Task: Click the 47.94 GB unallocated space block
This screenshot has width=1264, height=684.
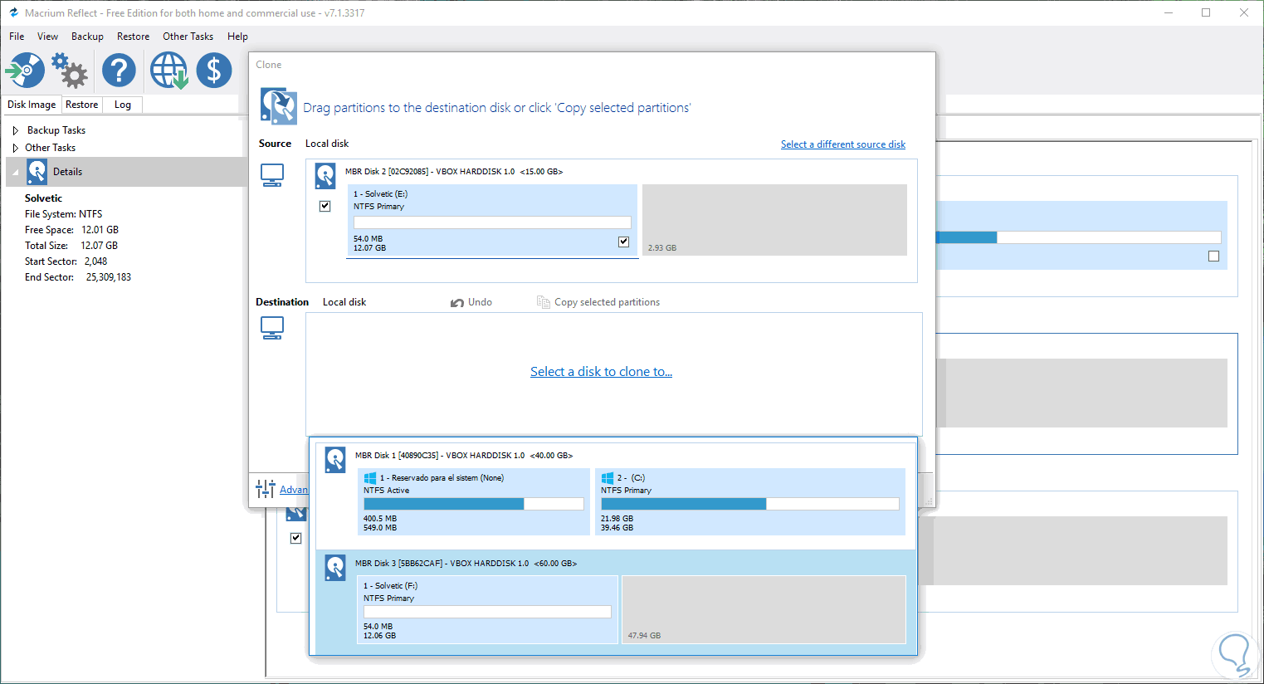Action: tap(764, 609)
